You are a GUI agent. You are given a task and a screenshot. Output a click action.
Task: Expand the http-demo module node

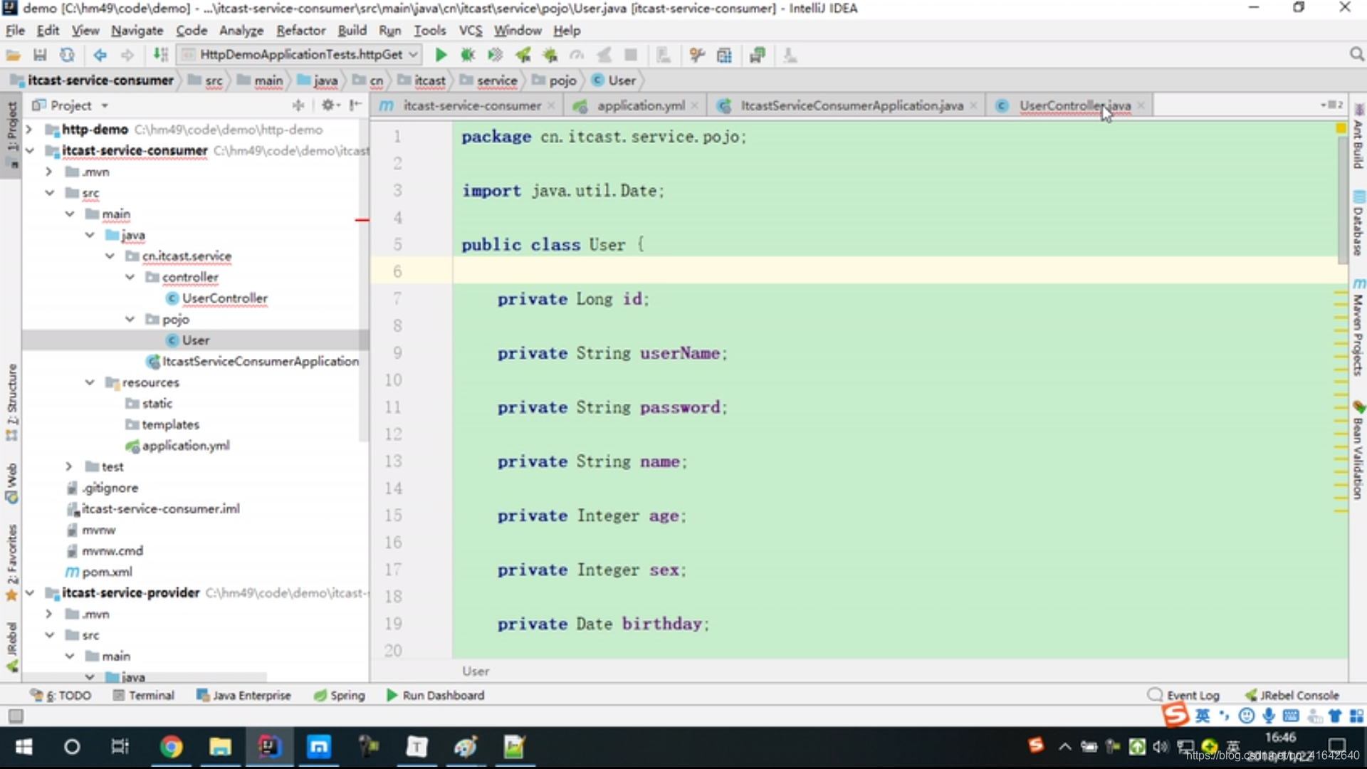29,130
